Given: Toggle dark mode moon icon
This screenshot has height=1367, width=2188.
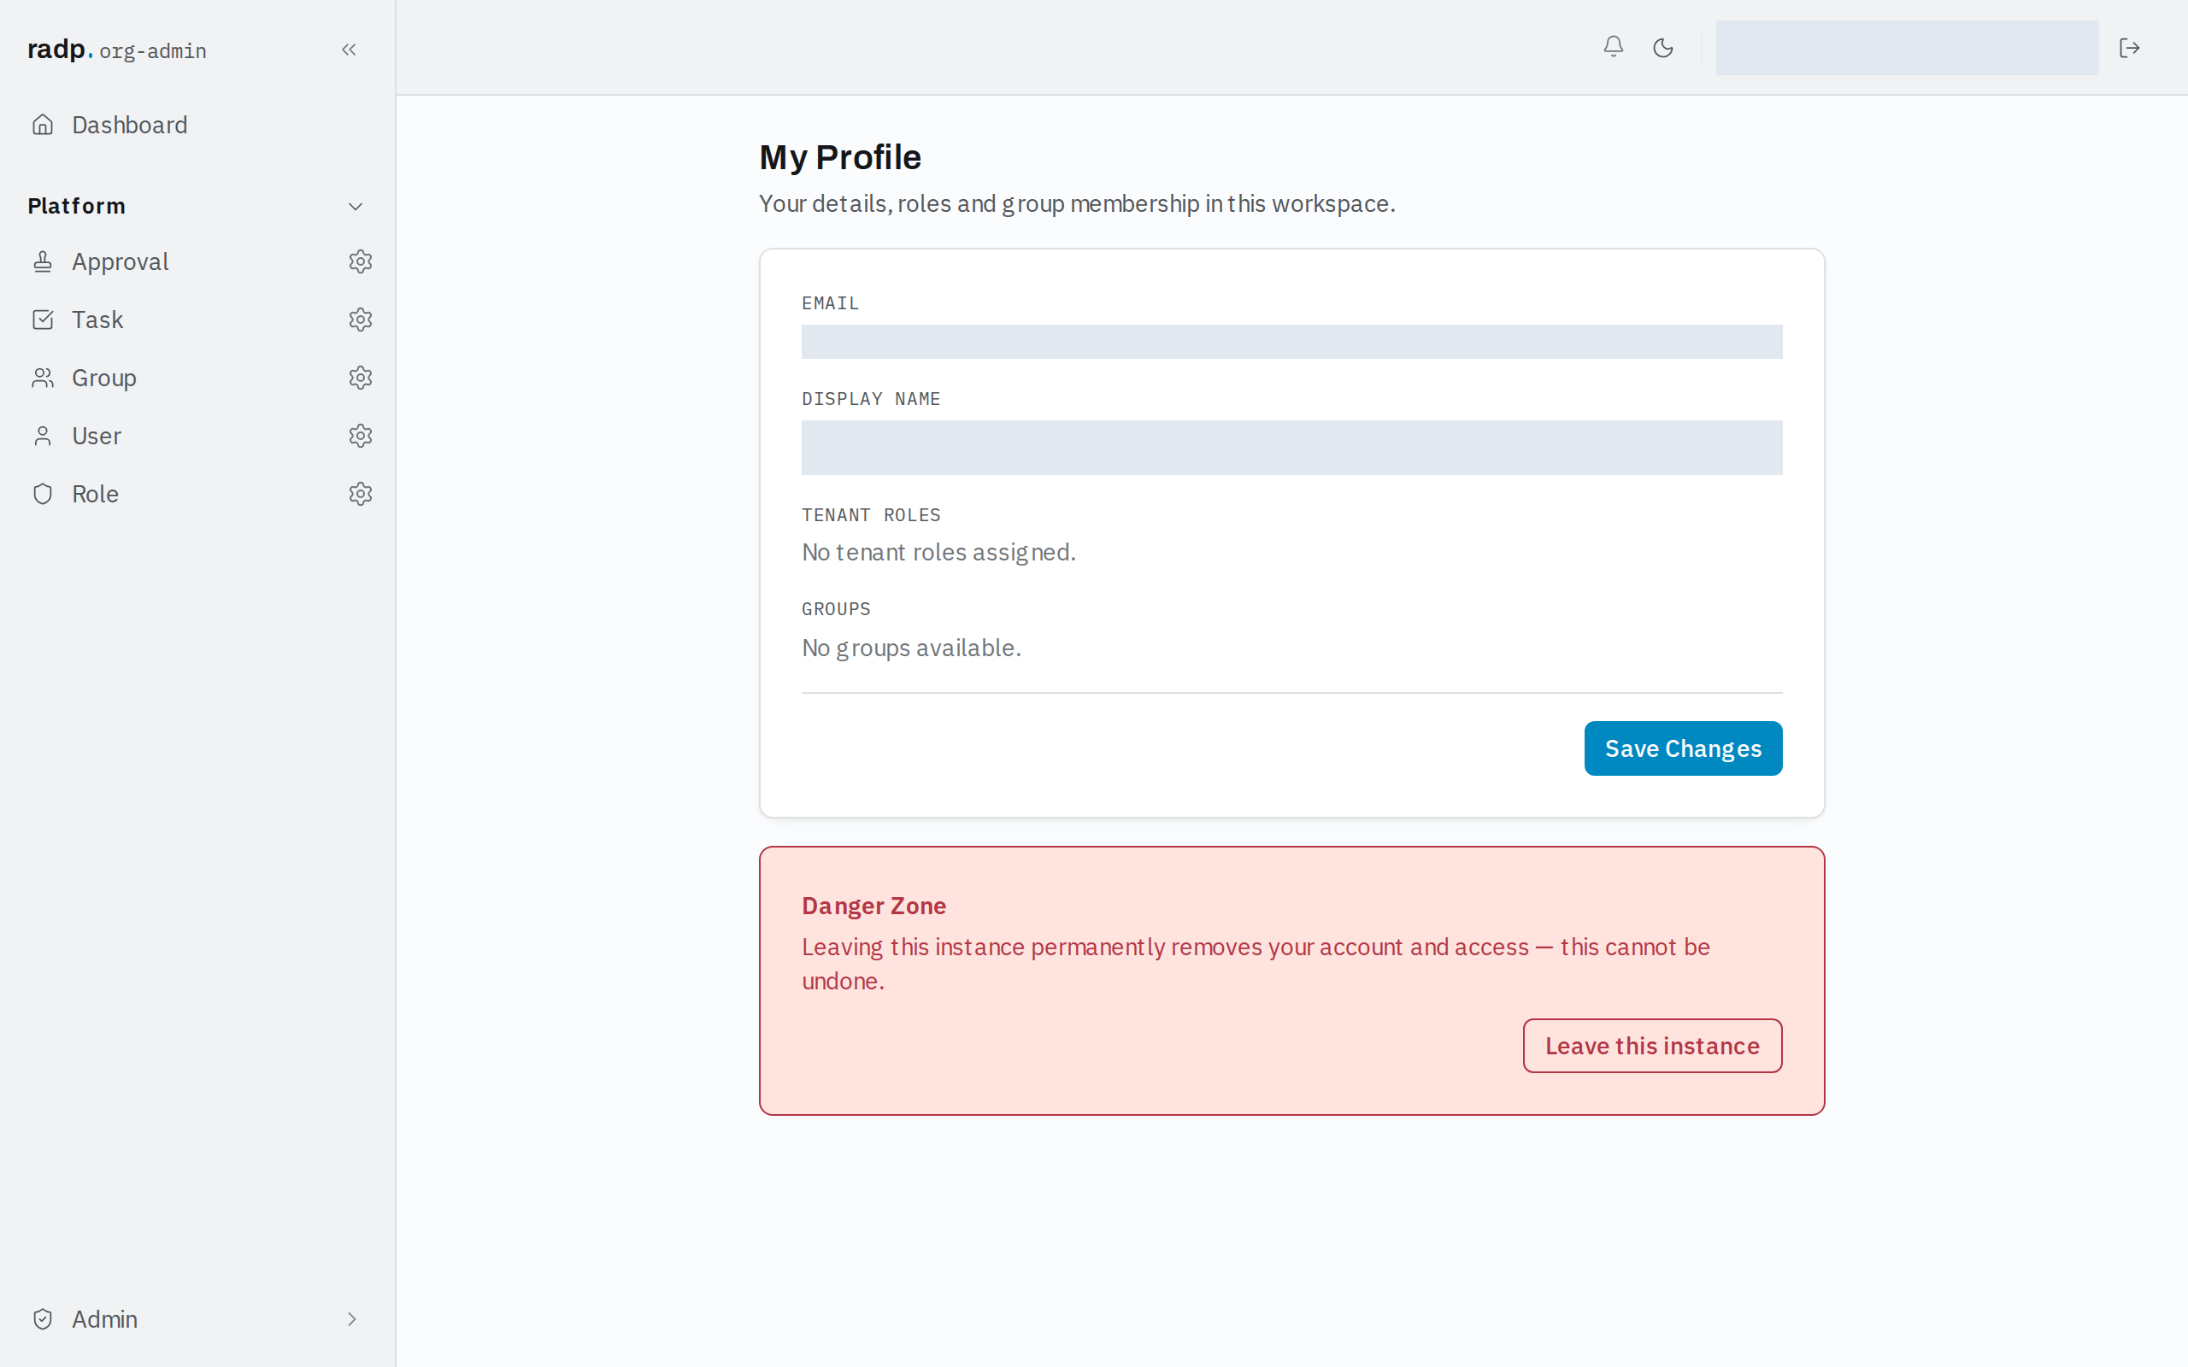Looking at the screenshot, I should [x=1662, y=48].
